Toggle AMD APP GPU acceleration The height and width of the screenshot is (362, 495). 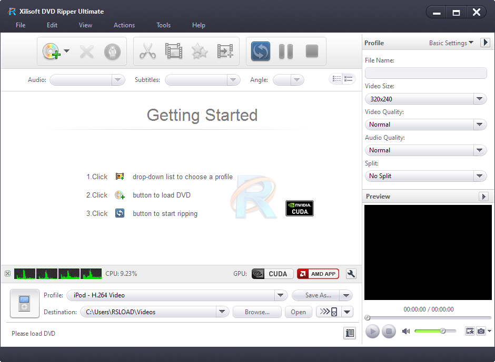(x=318, y=274)
